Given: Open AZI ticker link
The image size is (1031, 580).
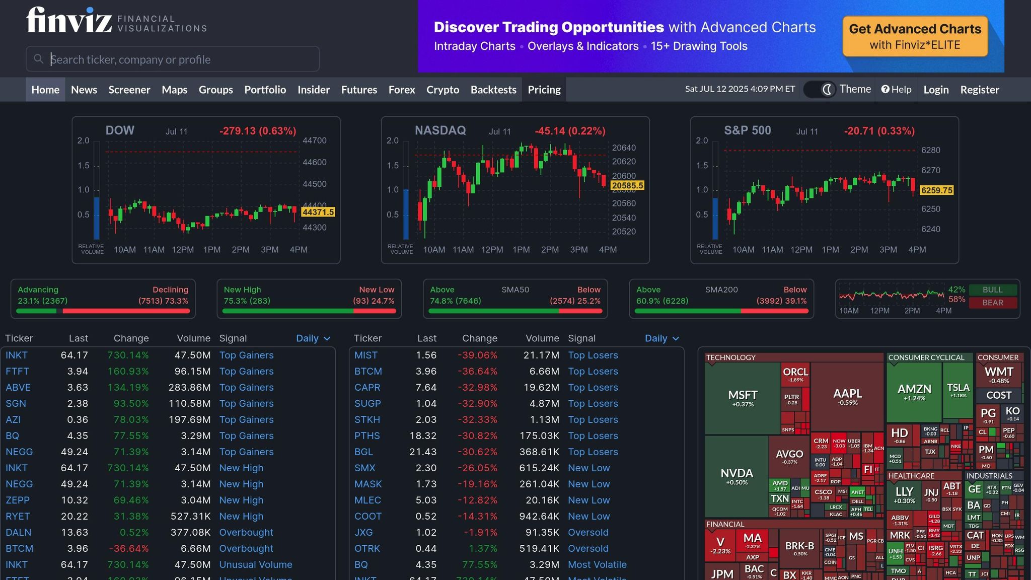Looking at the screenshot, I should [x=13, y=419].
